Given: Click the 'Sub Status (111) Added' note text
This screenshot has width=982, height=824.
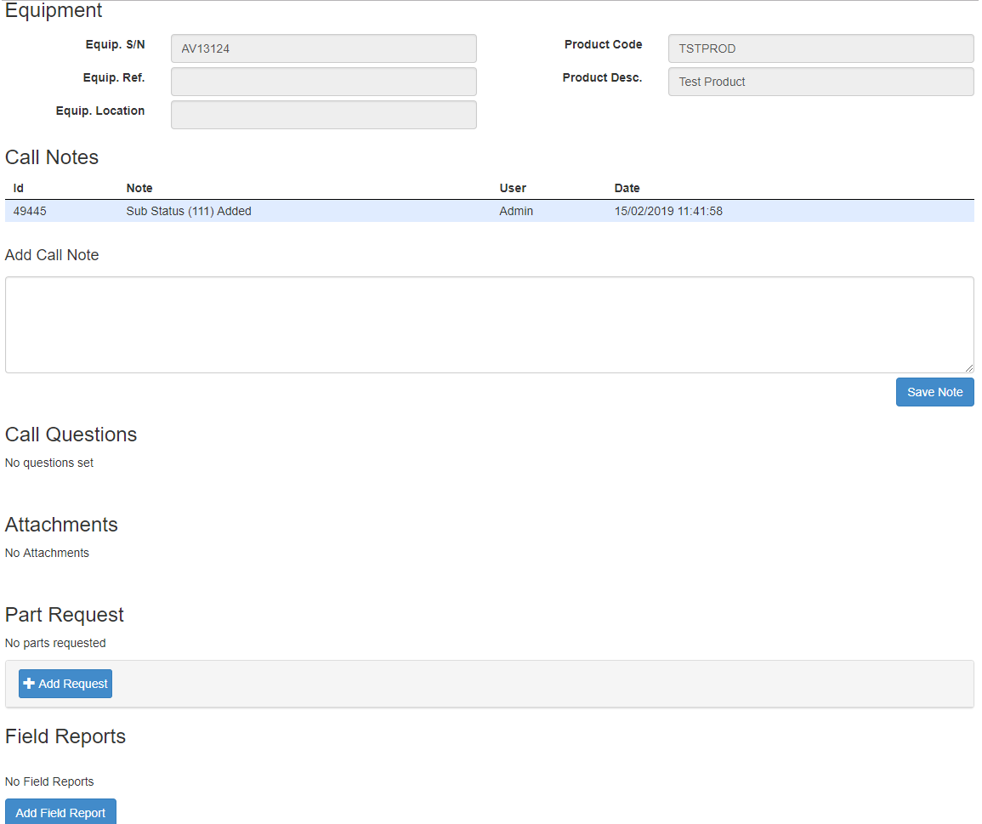Looking at the screenshot, I should tap(189, 211).
